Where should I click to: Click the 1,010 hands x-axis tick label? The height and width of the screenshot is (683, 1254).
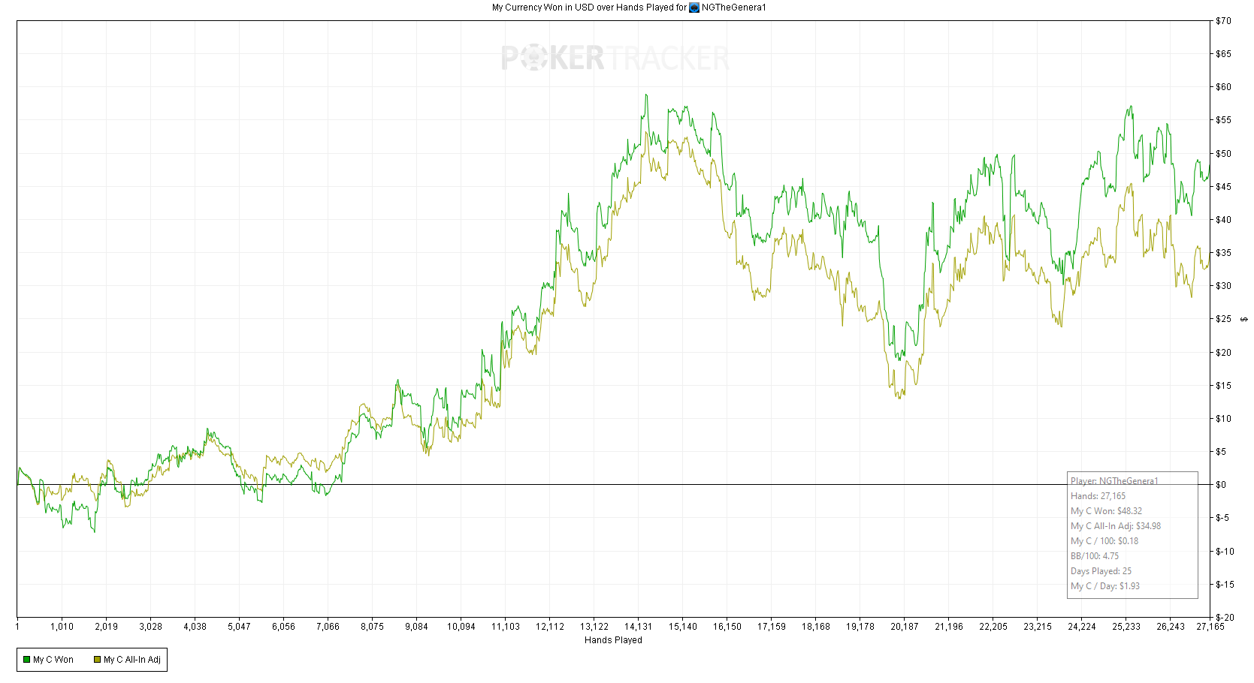pyautogui.click(x=62, y=627)
